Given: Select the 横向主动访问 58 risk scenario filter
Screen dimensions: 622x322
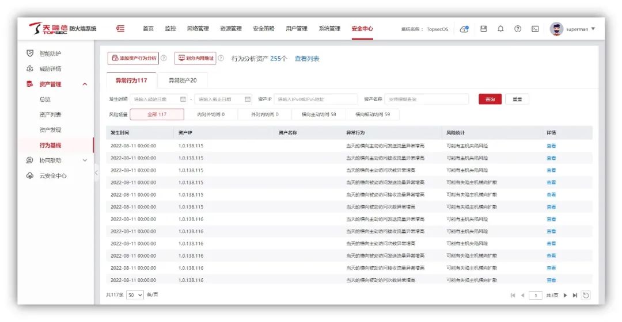Looking at the screenshot, I should pos(318,114).
